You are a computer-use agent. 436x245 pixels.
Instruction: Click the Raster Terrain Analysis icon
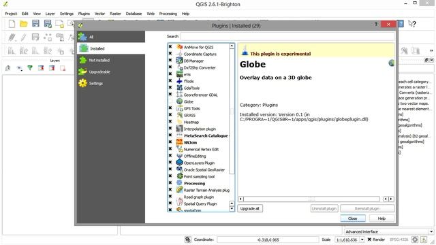[x=180, y=190]
